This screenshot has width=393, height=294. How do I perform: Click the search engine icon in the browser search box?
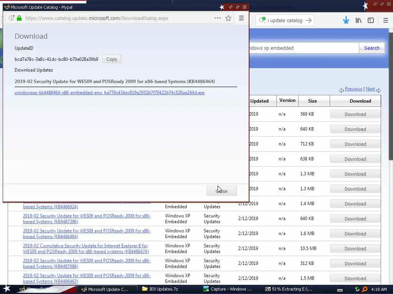263,20
